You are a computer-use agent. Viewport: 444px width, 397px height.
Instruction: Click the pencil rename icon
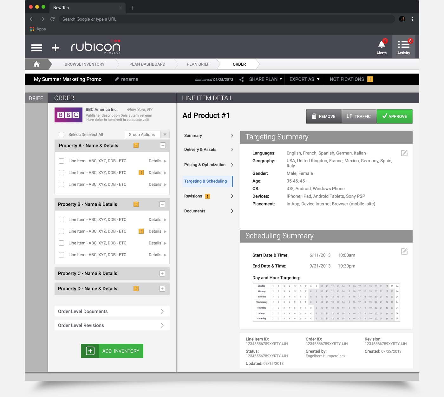[117, 79]
